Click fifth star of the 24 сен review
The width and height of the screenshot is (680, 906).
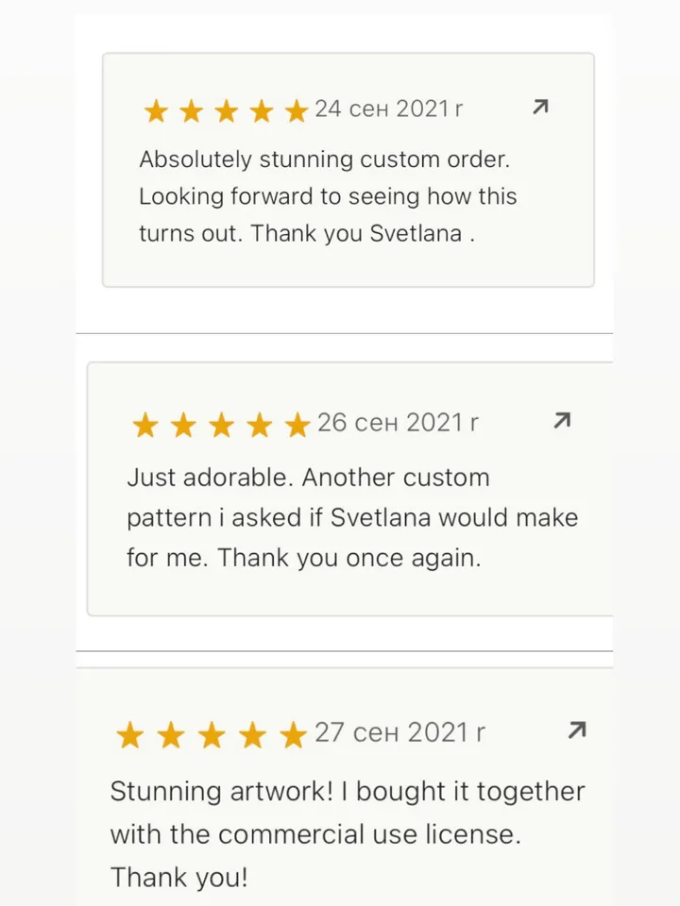297,112
